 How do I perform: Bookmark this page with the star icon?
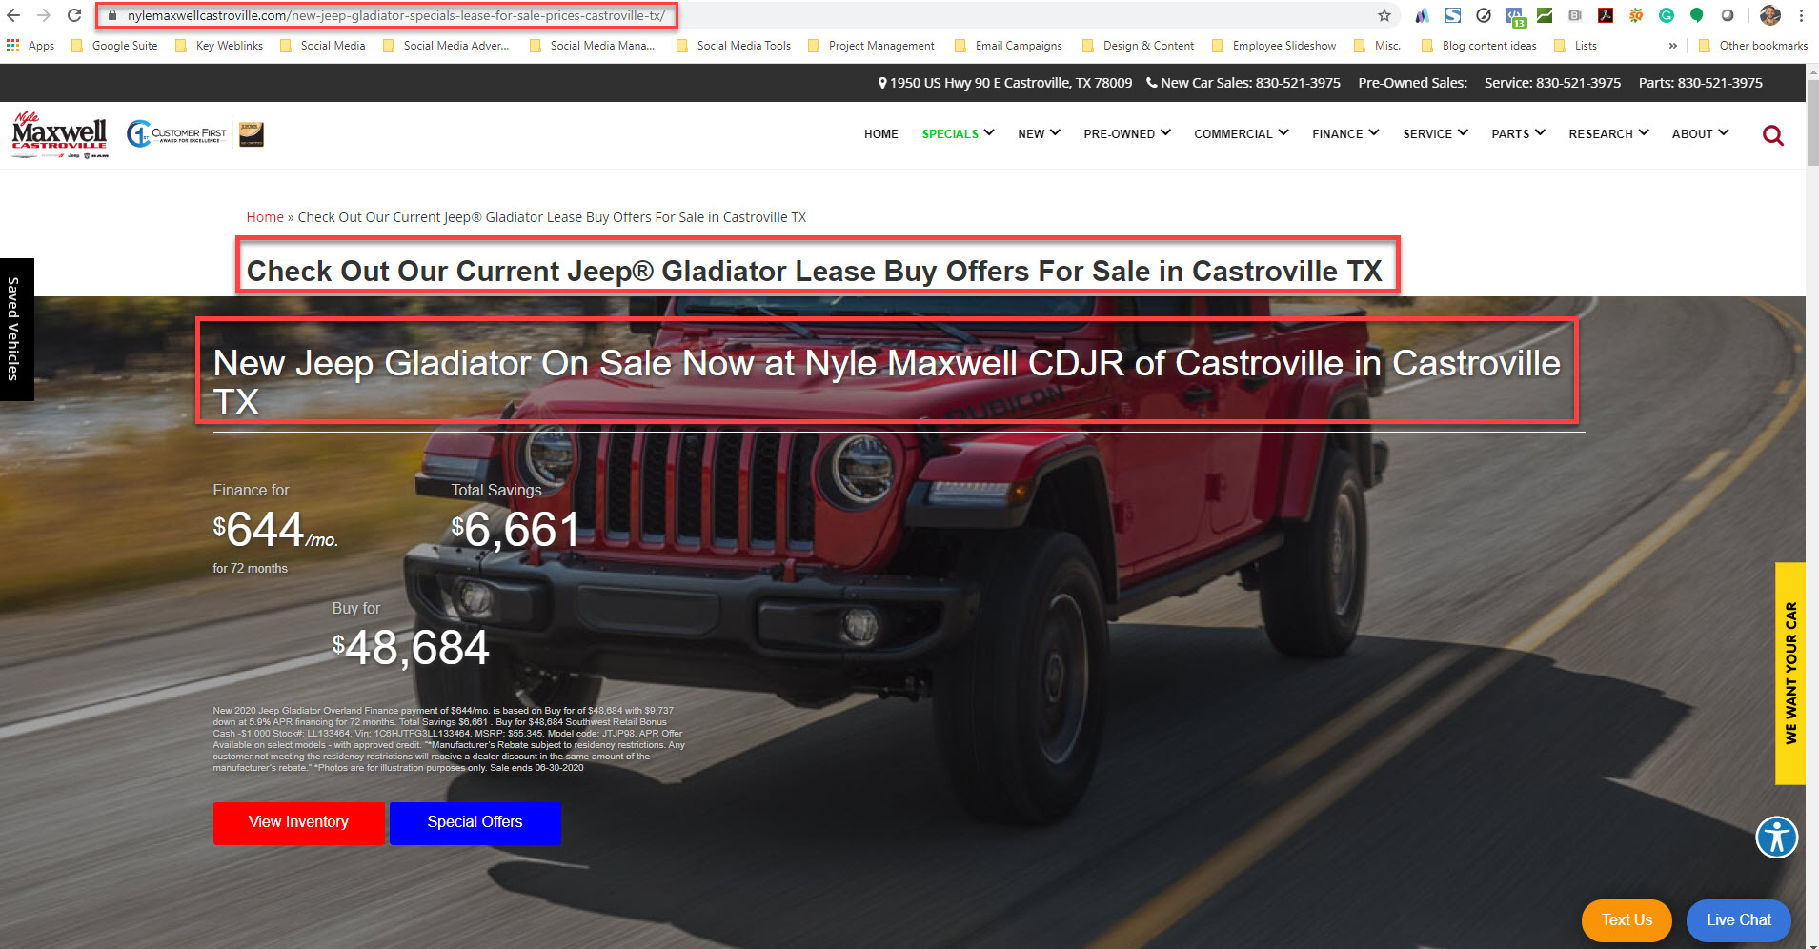1384,15
